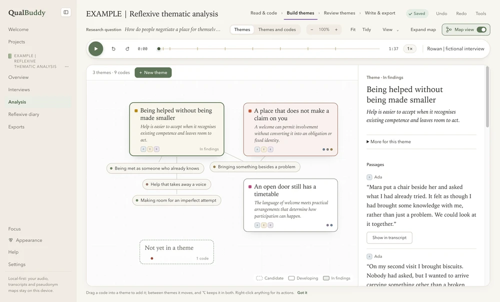Go to the Write & export step
This screenshot has height=302, width=500.
[380, 13]
